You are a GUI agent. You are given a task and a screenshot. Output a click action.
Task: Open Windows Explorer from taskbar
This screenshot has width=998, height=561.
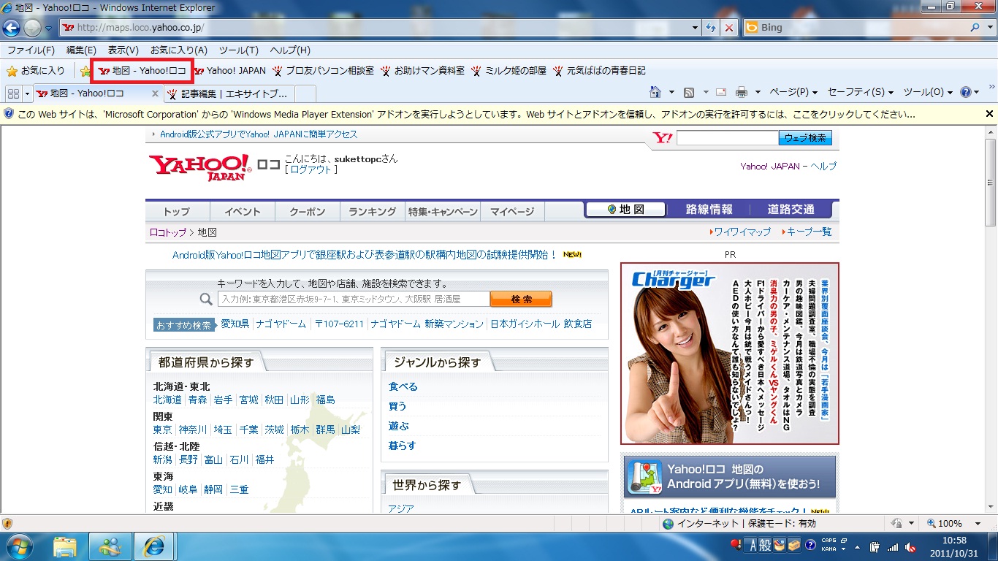[x=66, y=546]
